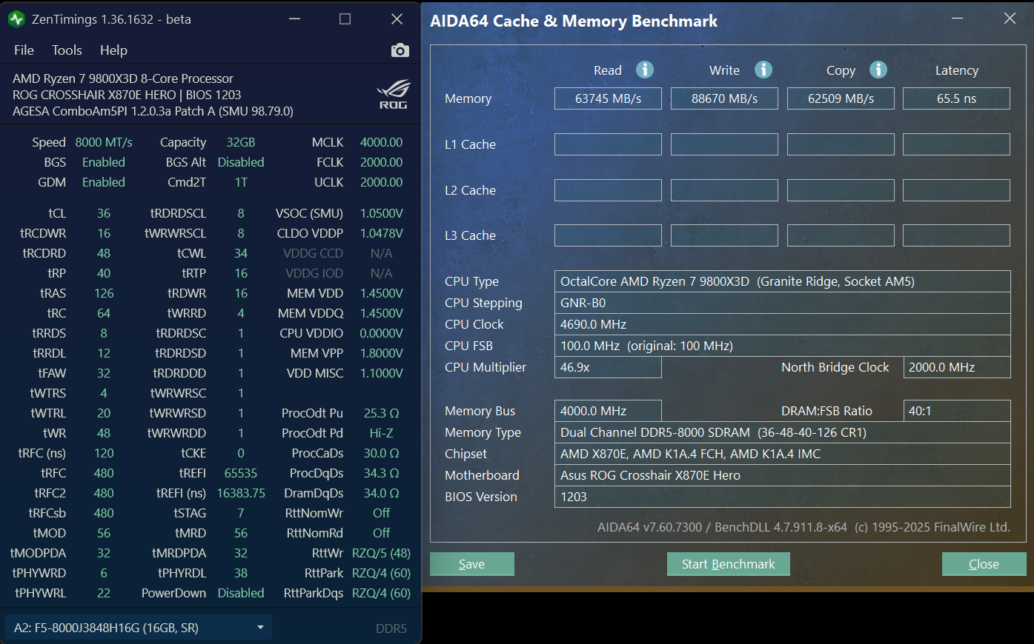
Task: Select the Memory Read result field
Action: click(608, 98)
